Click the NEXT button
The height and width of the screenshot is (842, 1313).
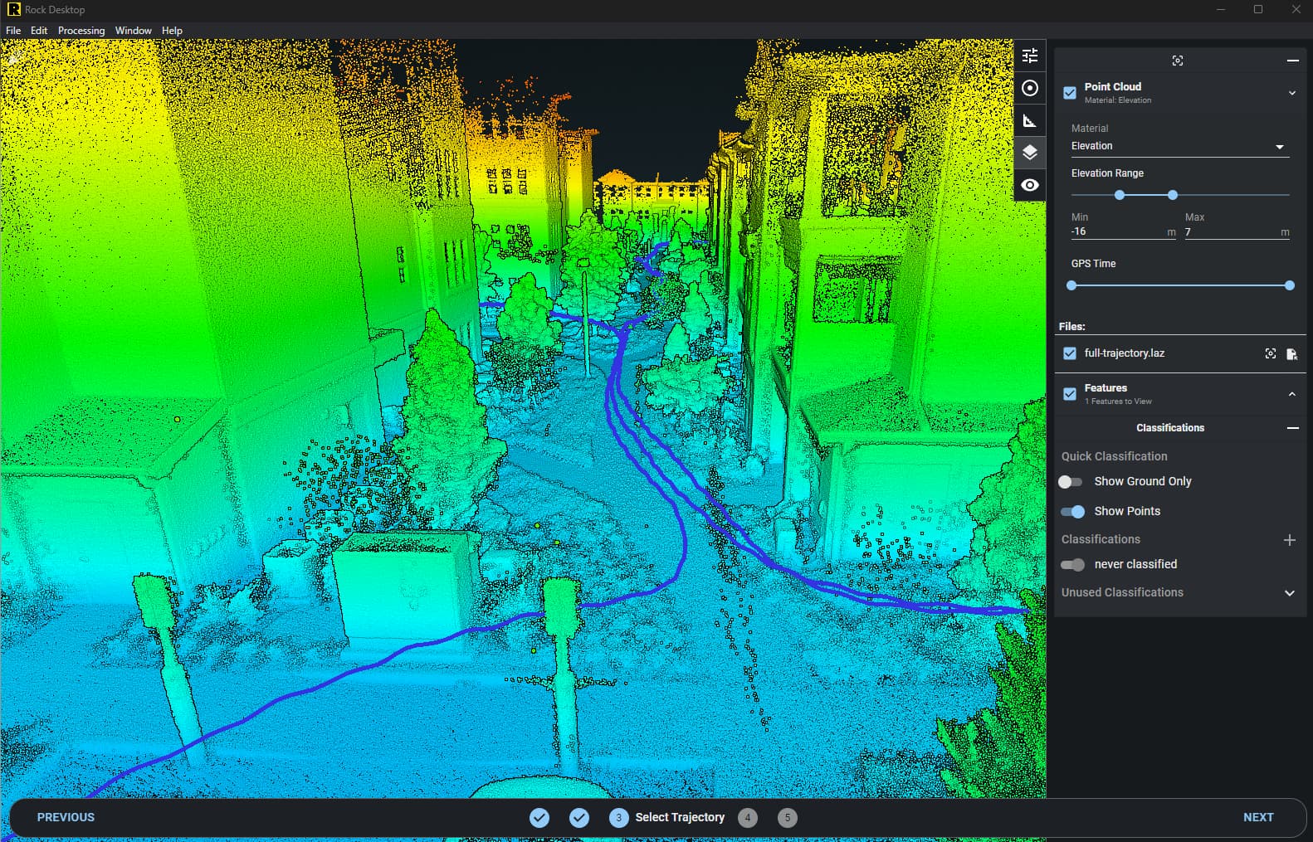(1258, 817)
